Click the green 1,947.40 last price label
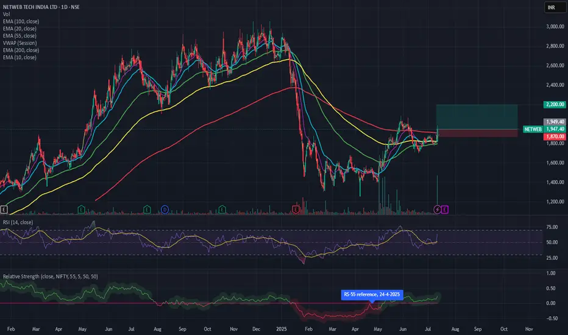568x335 pixels. [x=555, y=129]
